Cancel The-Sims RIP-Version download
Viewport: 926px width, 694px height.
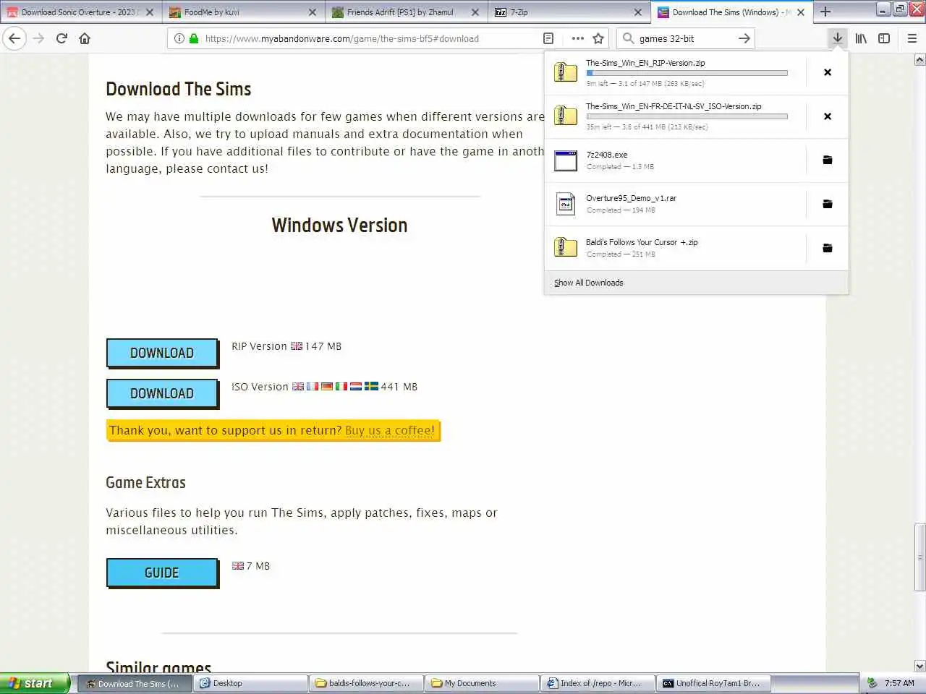(828, 72)
